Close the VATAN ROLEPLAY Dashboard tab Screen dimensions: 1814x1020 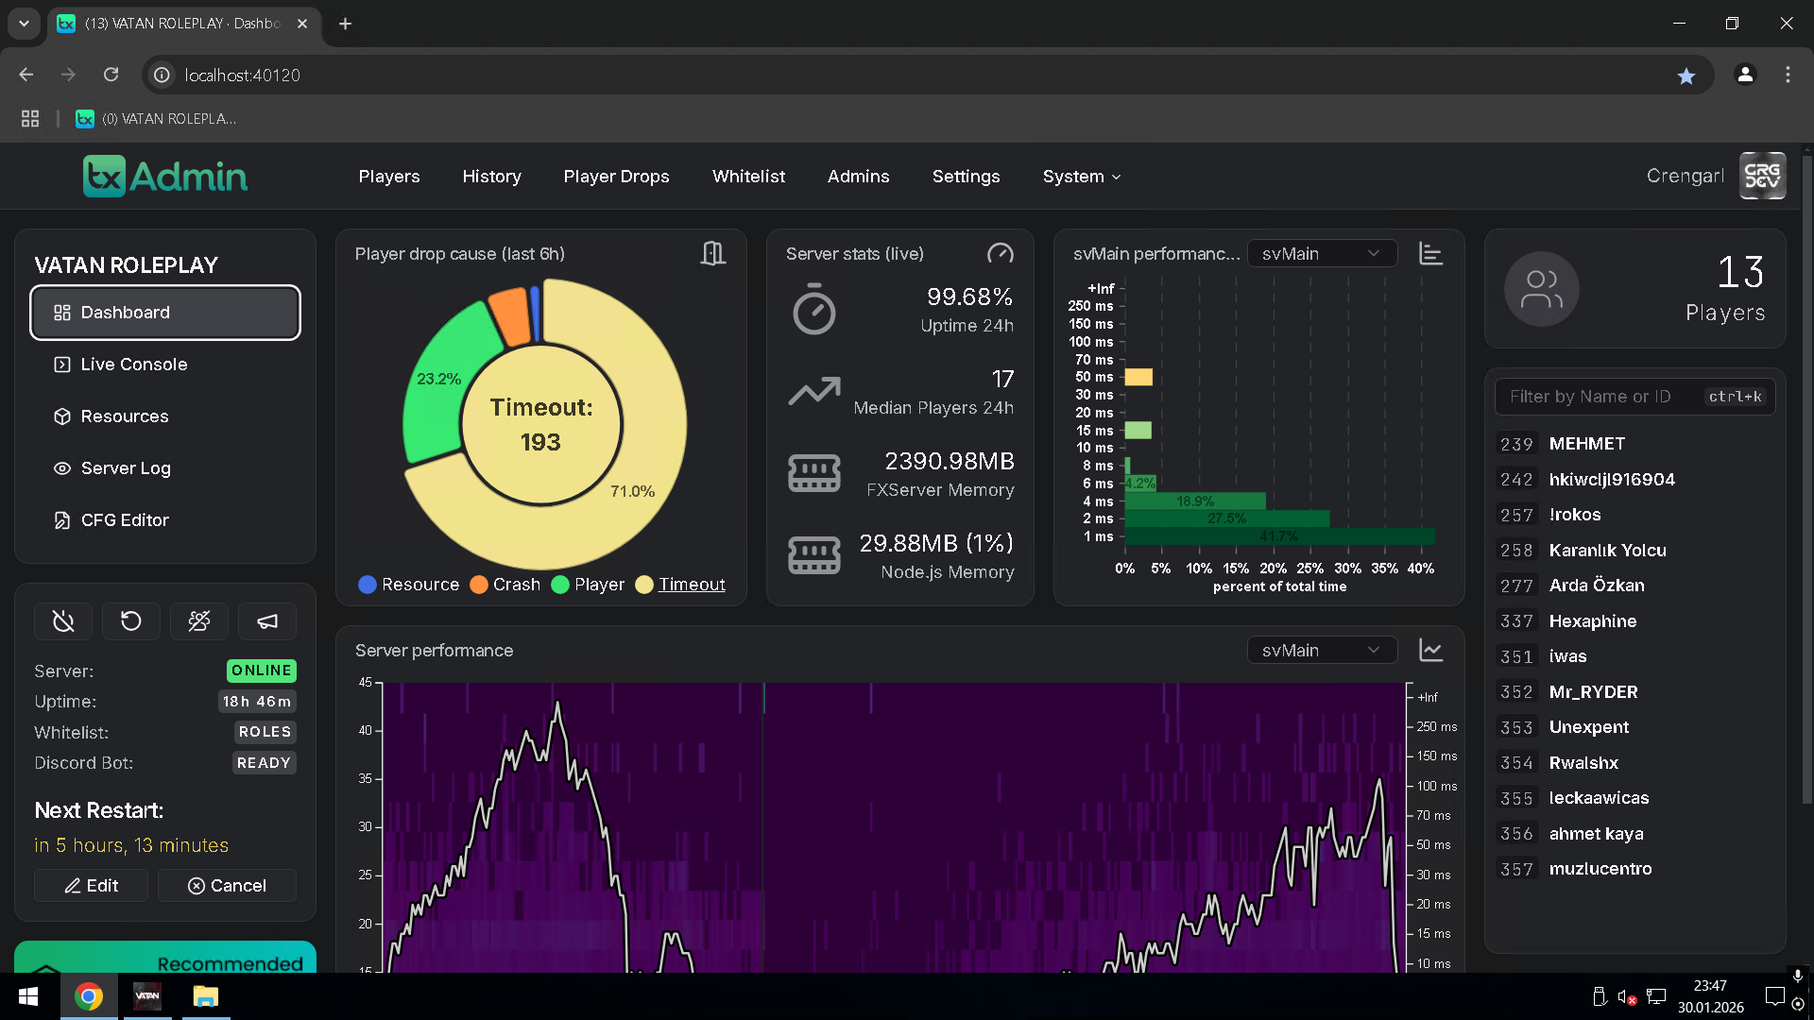[x=302, y=24]
